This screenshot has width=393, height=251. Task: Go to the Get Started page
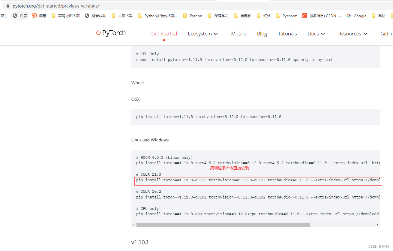164,34
